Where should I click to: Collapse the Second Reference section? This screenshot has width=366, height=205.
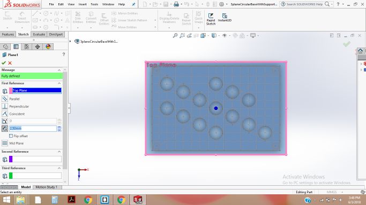coord(59,152)
